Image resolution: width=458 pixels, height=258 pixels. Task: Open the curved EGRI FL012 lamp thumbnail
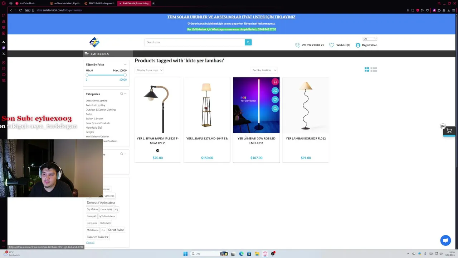306,106
